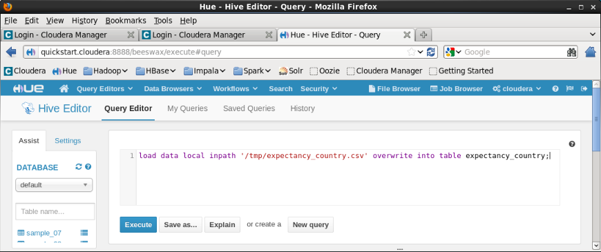This screenshot has height=252, width=601.
Task: Click the Explain button
Action: [x=222, y=225]
